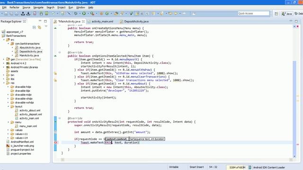This screenshot has width=303, height=170.
Task: Click the warning marker beside Withdraw toast line
Action: 55,73
